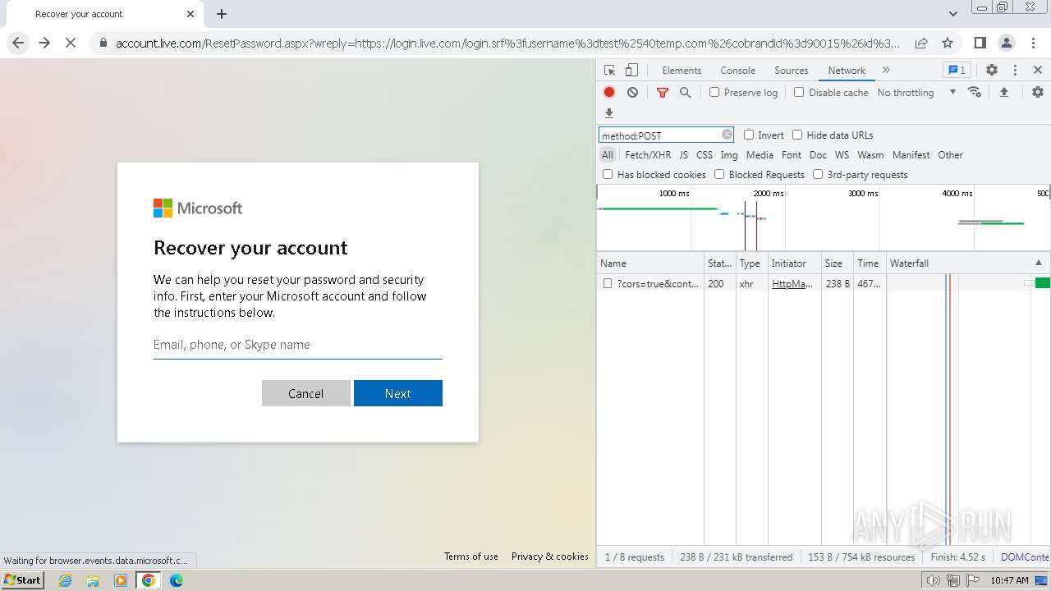Open the HttpMa... initiator link
1051x591 pixels.
pos(792,284)
